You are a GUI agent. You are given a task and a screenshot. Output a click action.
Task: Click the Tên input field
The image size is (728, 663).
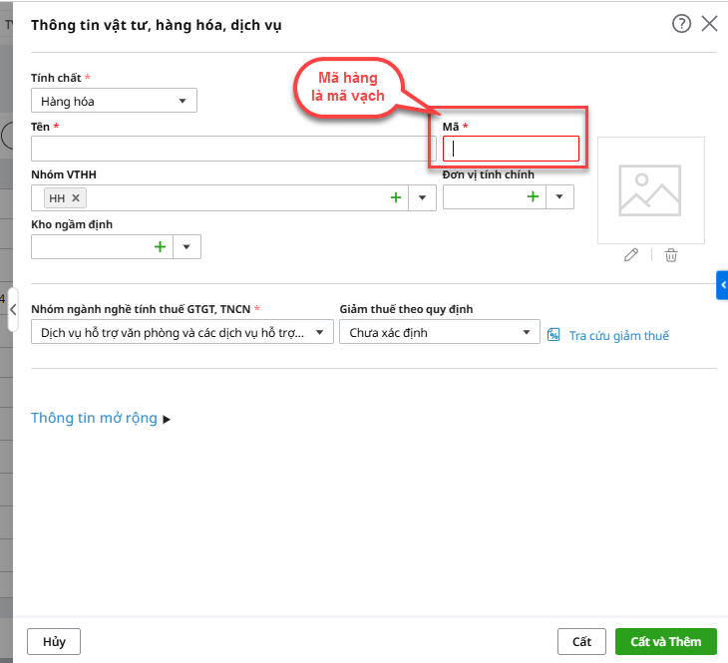pos(227,149)
